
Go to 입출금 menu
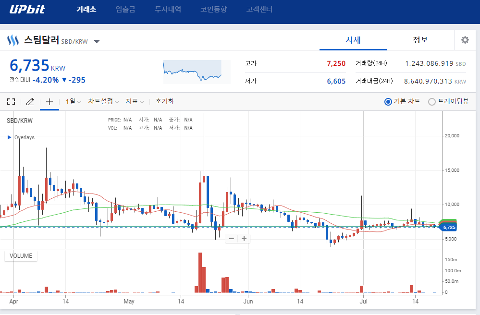point(125,9)
